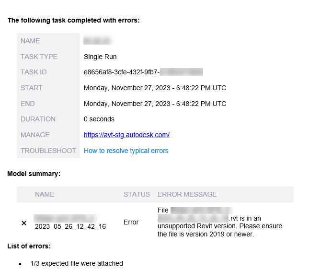Click the X error icon beside the model

point(24,223)
